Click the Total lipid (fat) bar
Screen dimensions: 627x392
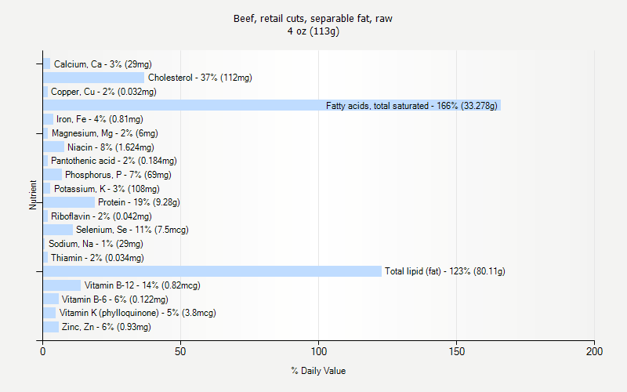pyautogui.click(x=212, y=271)
